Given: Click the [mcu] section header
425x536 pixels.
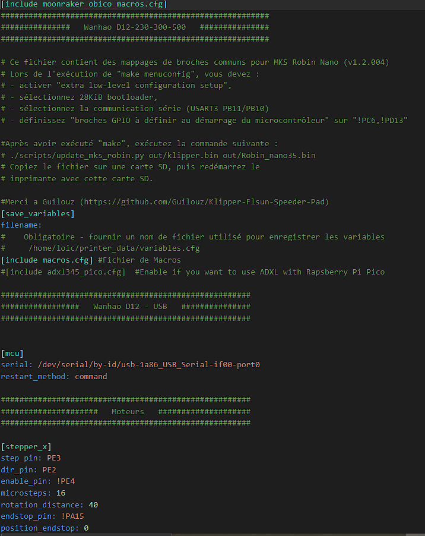Looking at the screenshot, I should click(12, 354).
